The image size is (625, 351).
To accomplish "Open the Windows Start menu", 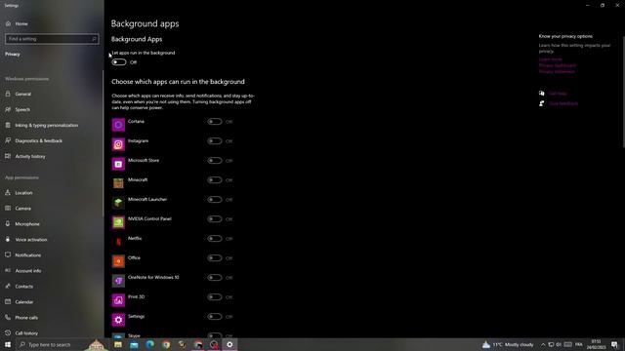I will pos(8,344).
